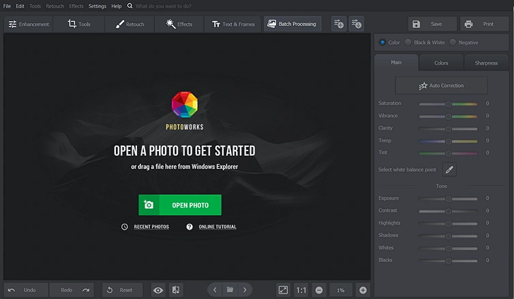Click the Shadows slider handle
This screenshot has width=514, height=299.
point(448,236)
